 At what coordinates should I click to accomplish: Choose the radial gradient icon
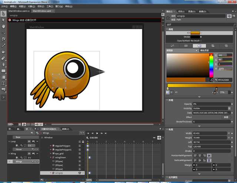tap(171, 92)
